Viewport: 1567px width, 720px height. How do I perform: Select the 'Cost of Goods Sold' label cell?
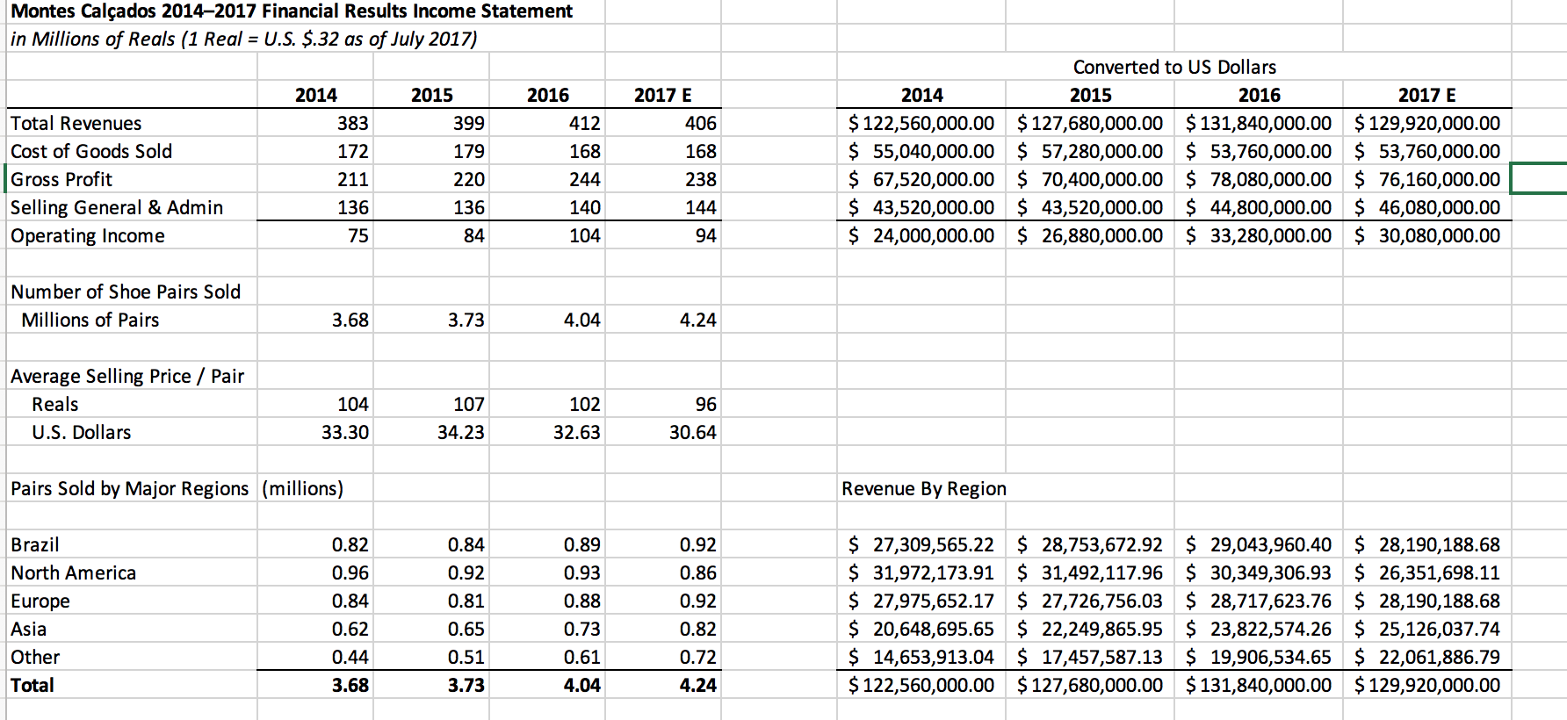pyautogui.click(x=91, y=152)
